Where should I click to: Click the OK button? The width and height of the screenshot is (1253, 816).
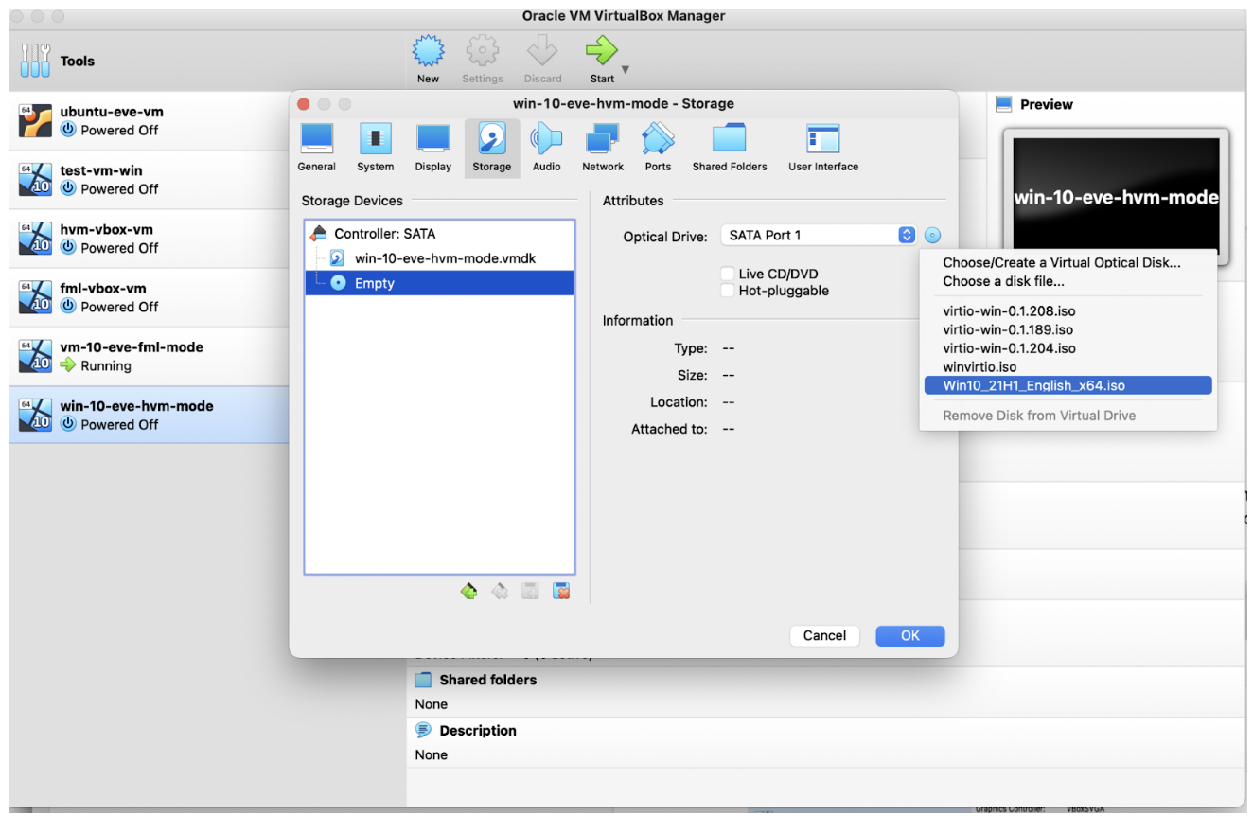click(909, 635)
